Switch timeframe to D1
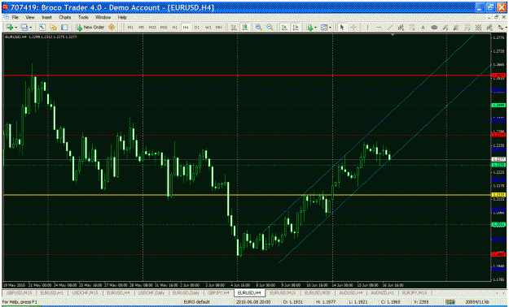Viewport: 509px width, 307px height. (x=197, y=28)
